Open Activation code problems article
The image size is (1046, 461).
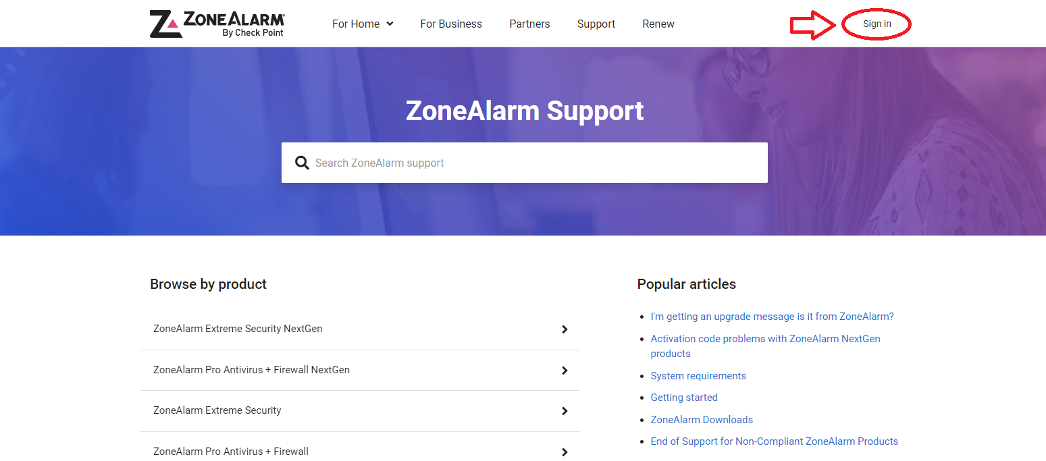pos(765,346)
